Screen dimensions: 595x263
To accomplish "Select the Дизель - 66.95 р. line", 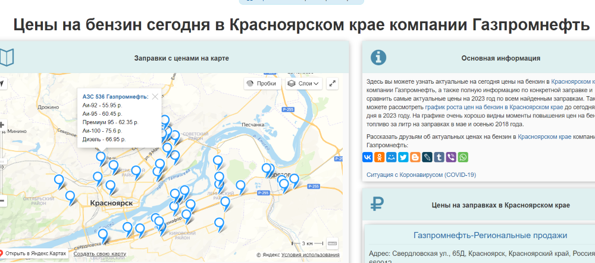I will [x=104, y=140].
